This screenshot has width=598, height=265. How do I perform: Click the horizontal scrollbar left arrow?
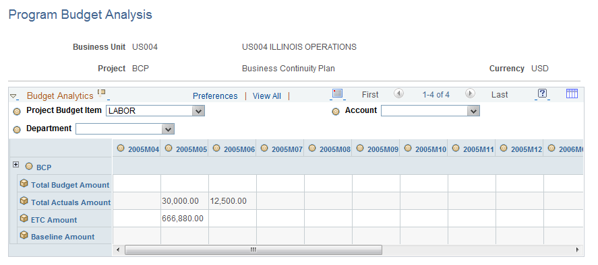point(117,250)
